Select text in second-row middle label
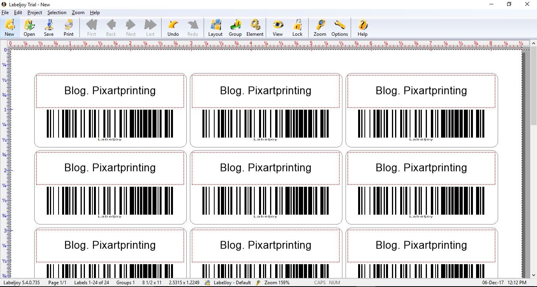Image resolution: width=537 pixels, height=287 pixels. [x=266, y=168]
